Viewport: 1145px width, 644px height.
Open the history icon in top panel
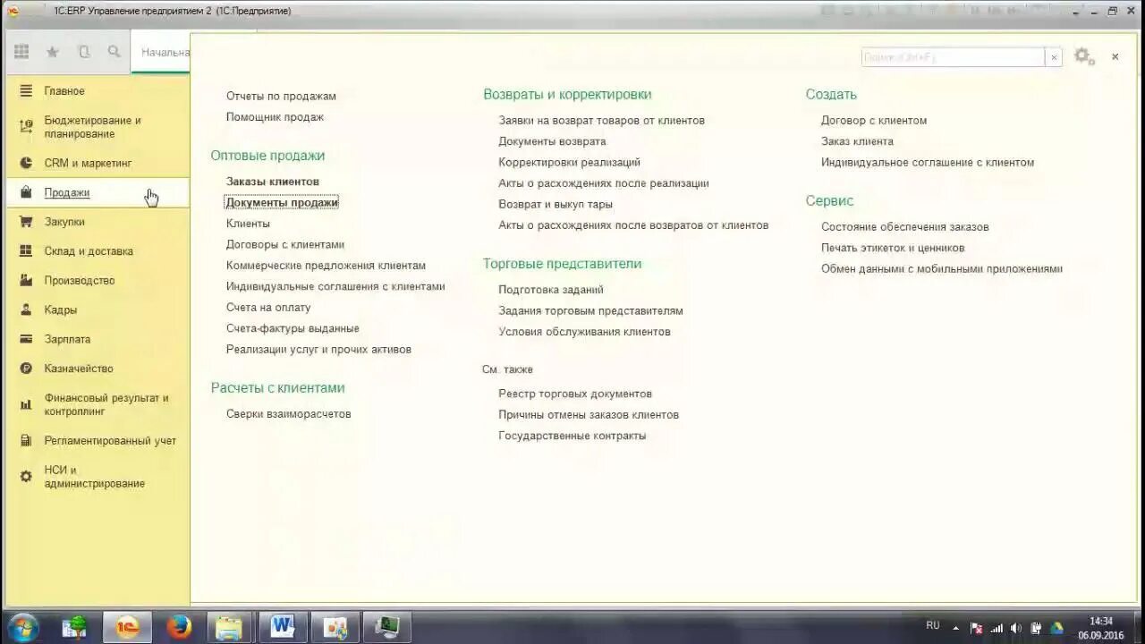click(x=84, y=52)
